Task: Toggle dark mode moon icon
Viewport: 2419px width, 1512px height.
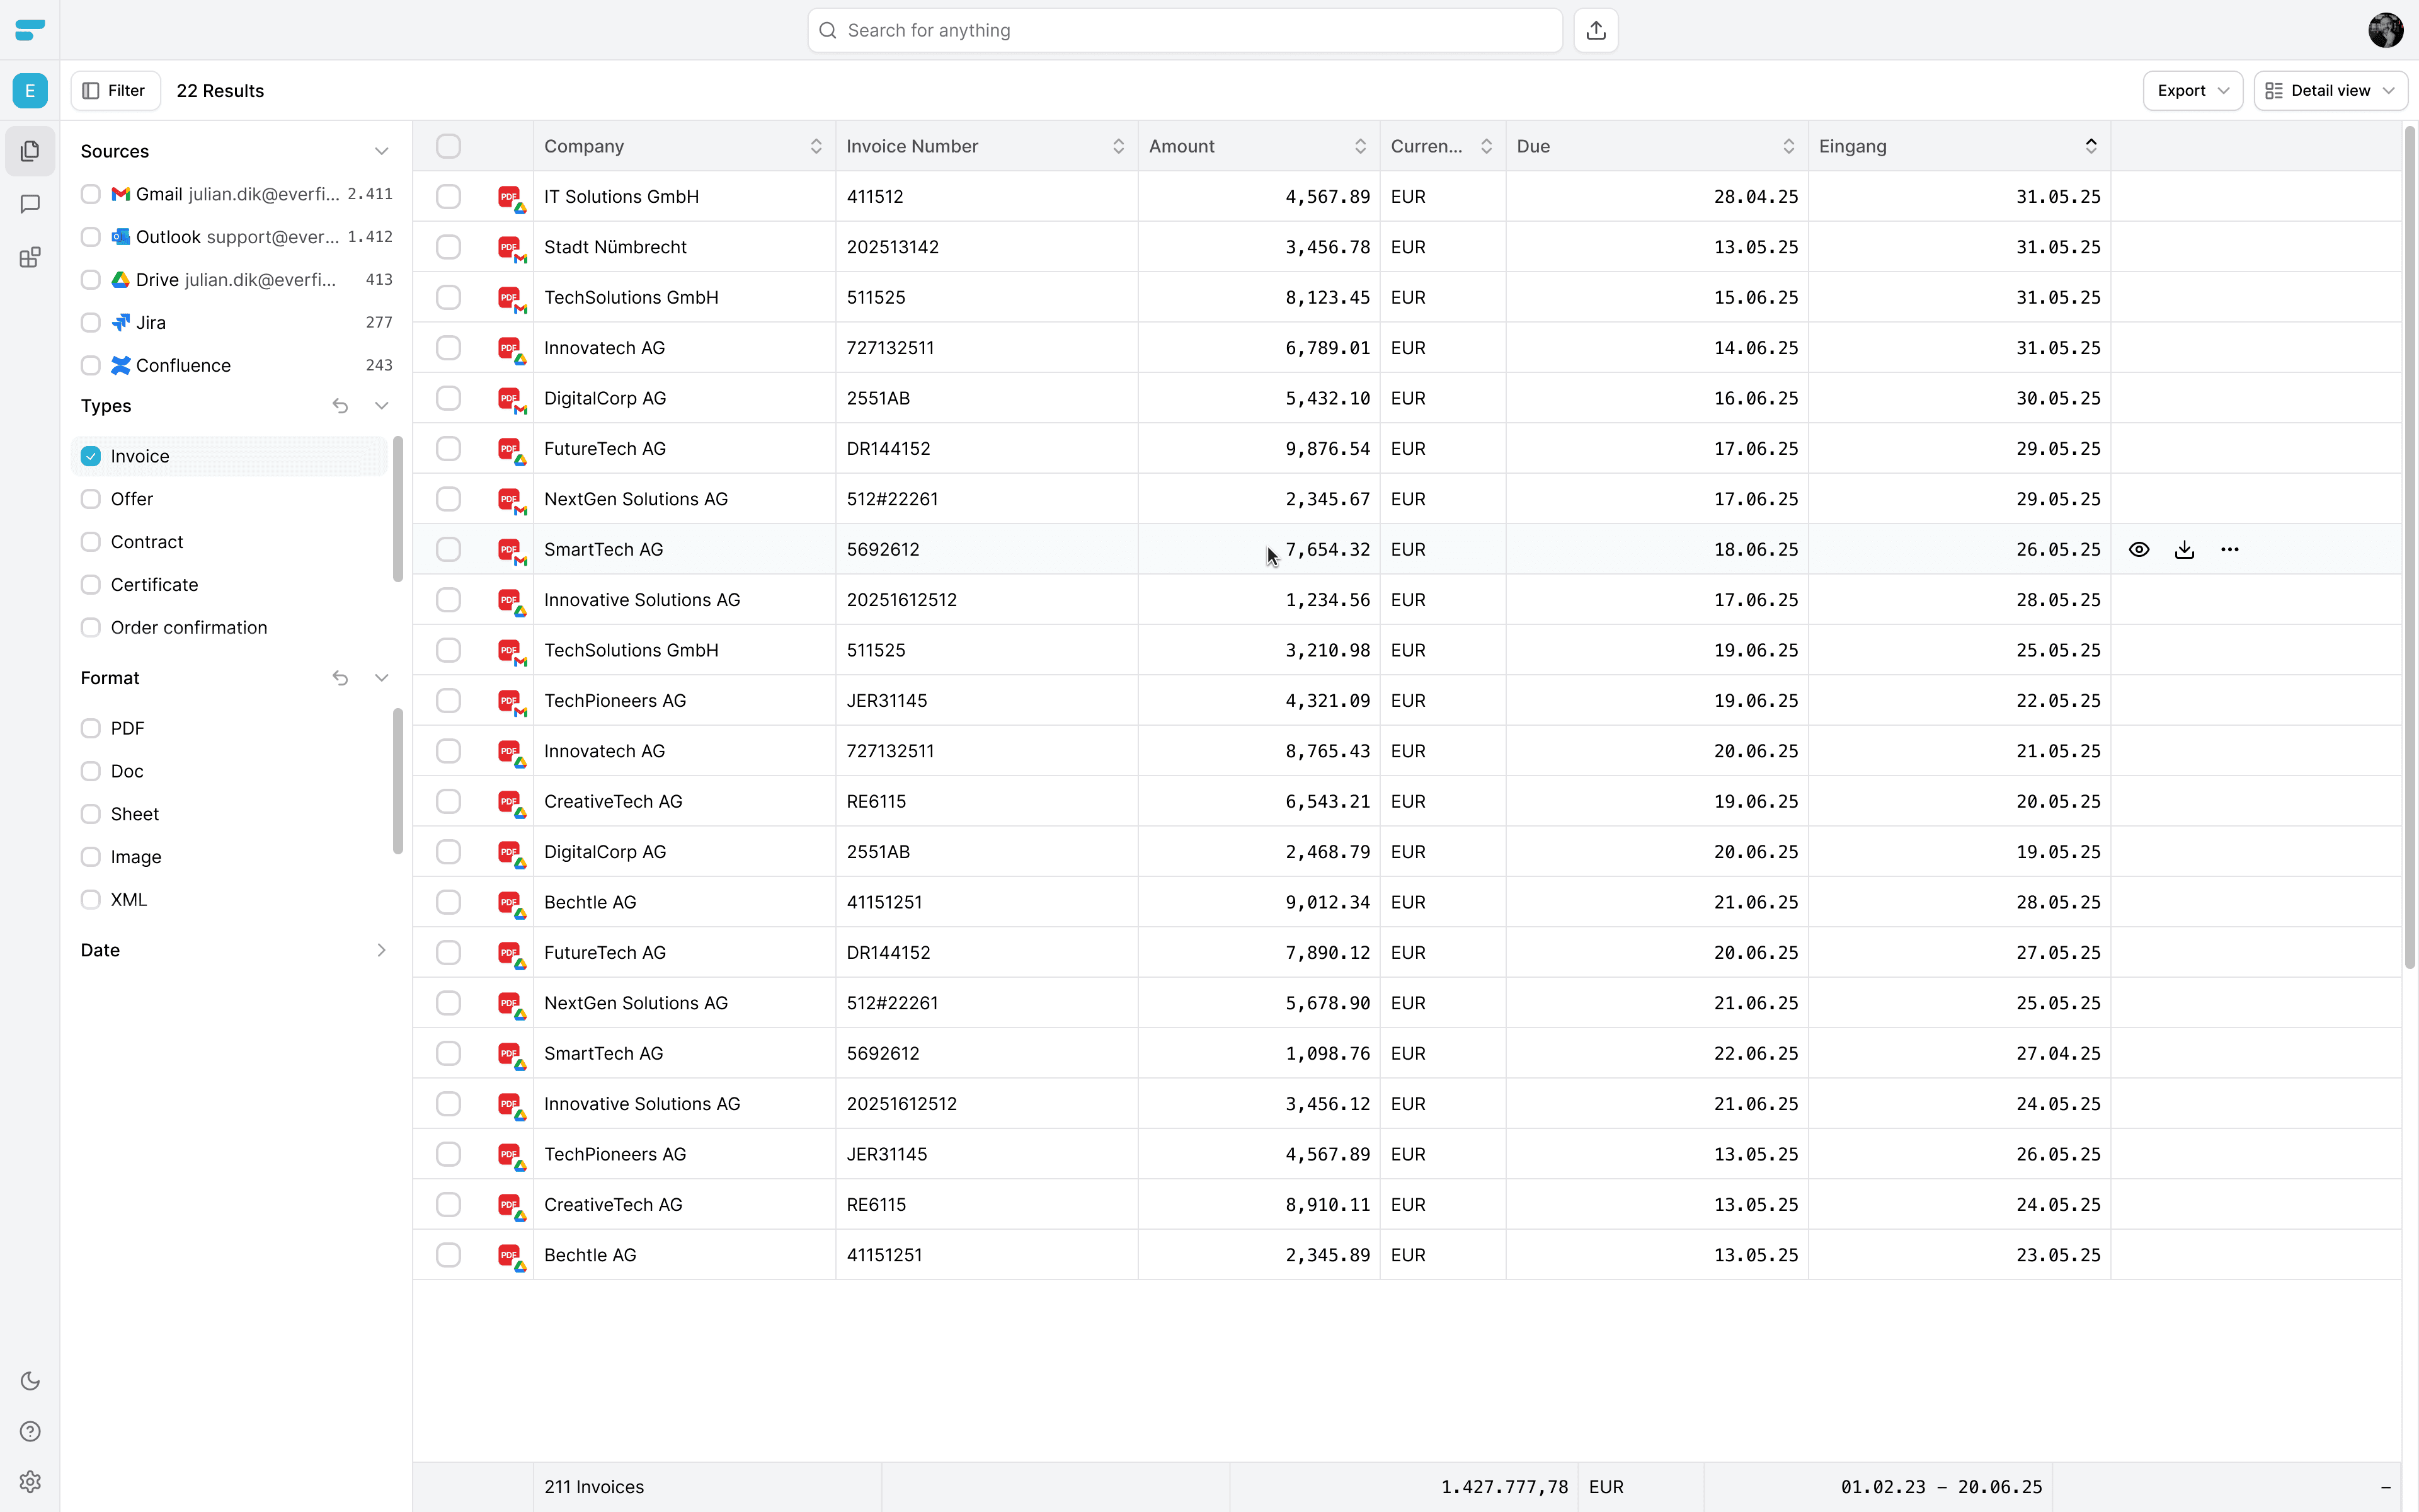Action: pyautogui.click(x=30, y=1381)
